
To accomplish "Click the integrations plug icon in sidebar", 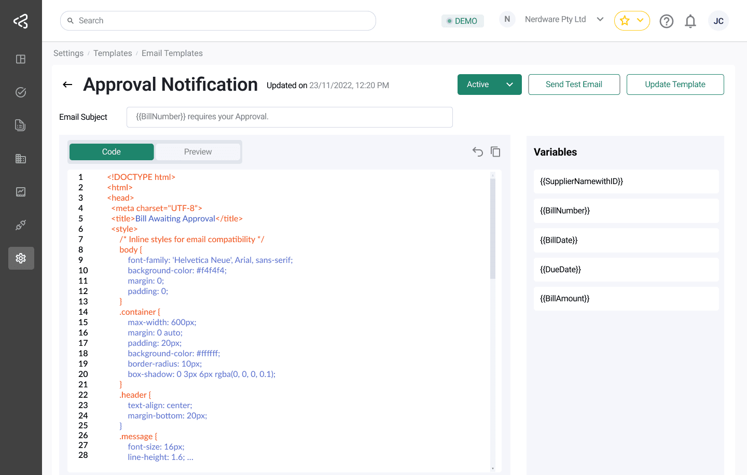I will [21, 225].
